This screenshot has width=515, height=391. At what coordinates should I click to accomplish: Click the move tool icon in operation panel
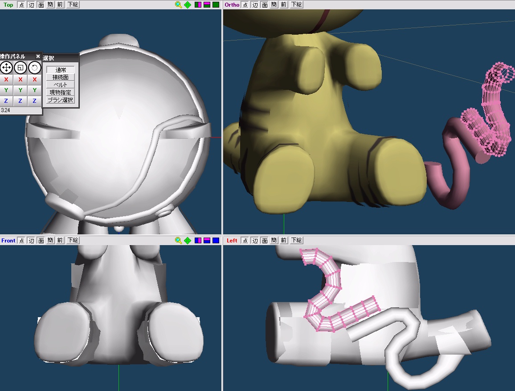click(6, 68)
